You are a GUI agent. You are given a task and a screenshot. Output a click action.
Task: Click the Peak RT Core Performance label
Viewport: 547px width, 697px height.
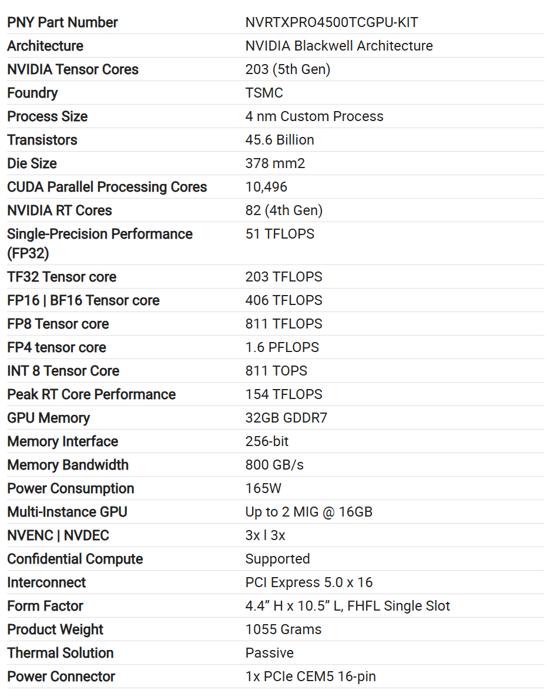pyautogui.click(x=91, y=394)
